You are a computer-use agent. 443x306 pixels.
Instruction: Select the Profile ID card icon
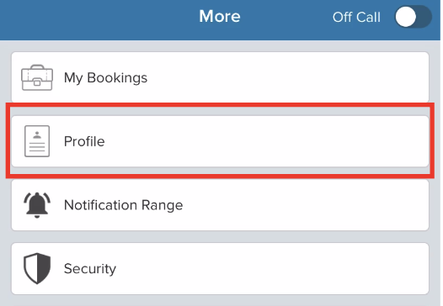point(37,141)
